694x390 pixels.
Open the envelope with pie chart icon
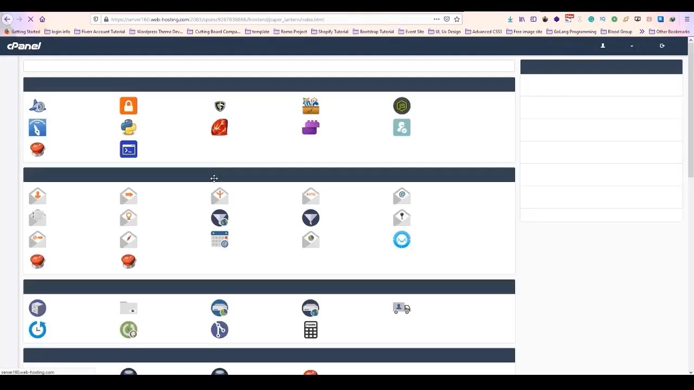pyautogui.click(x=311, y=239)
